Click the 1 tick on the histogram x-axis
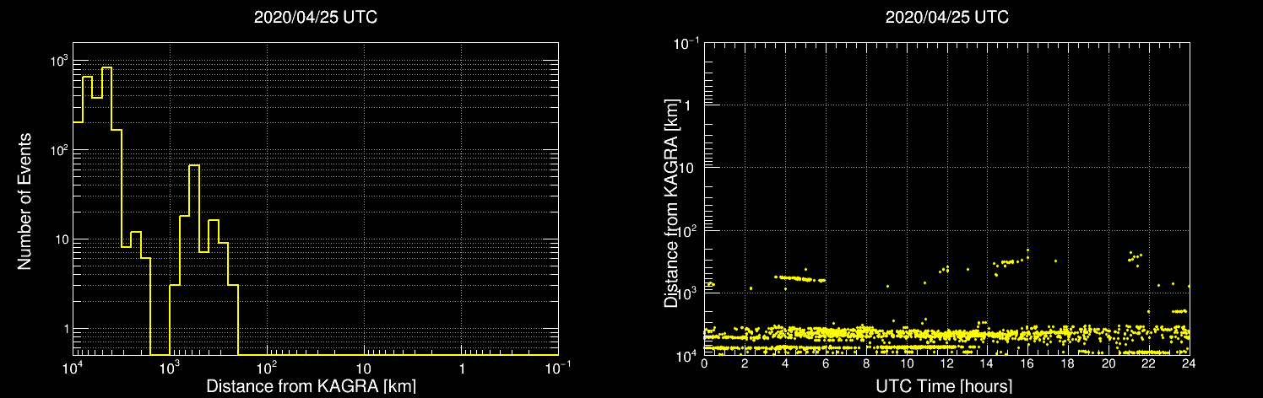Screen dimensions: 1263x398 [462, 368]
